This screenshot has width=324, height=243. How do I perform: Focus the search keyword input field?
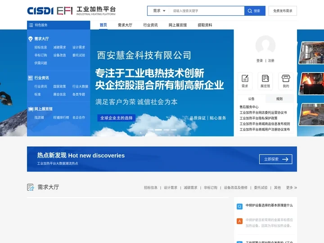[x=207, y=11]
